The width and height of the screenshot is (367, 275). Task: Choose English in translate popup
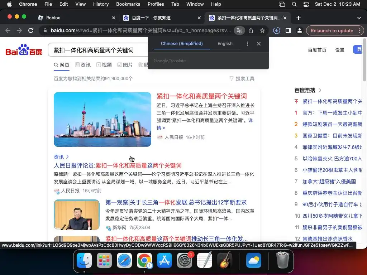click(x=225, y=43)
